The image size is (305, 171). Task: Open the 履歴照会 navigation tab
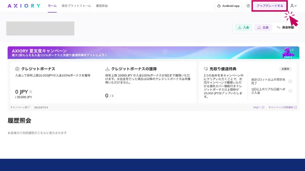102,6
